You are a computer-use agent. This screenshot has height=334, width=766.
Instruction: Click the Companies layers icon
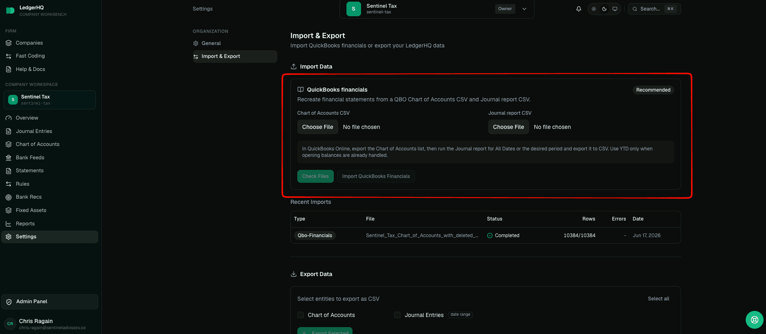pyautogui.click(x=9, y=43)
